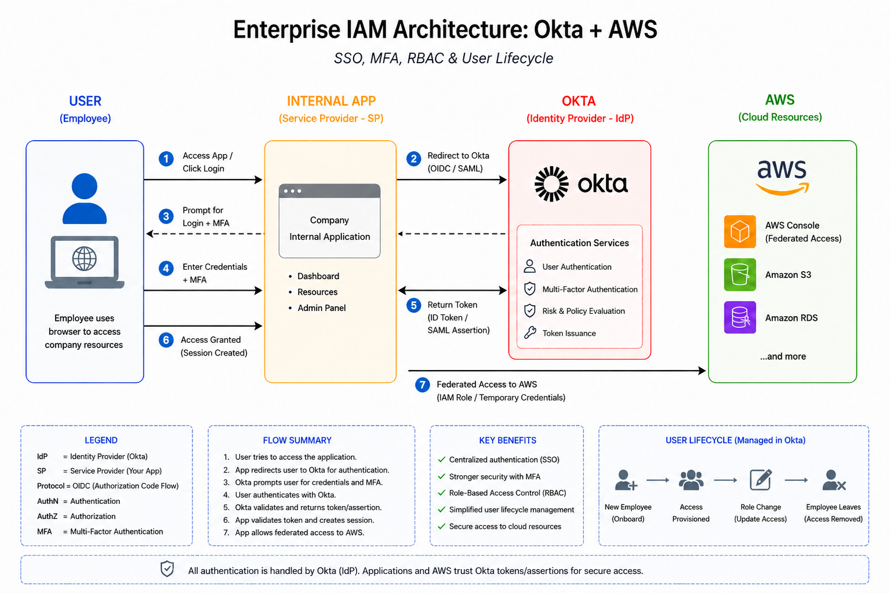890x593 pixels.
Task: Click the checkmark beside Role-Based Access Control (RBAC)
Action: point(442,493)
